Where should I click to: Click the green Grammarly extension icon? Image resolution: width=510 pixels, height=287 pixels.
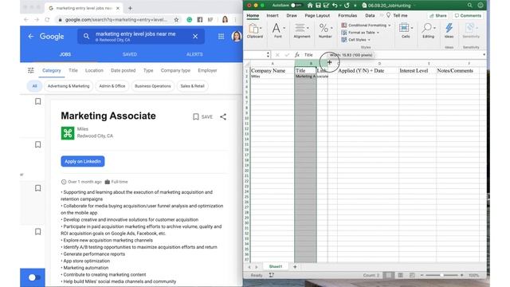pos(190,19)
